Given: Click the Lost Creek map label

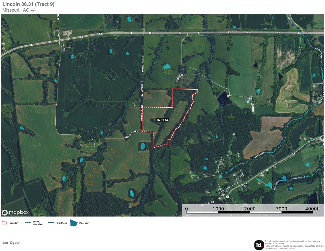Looking at the screenshot, I should point(299,178).
